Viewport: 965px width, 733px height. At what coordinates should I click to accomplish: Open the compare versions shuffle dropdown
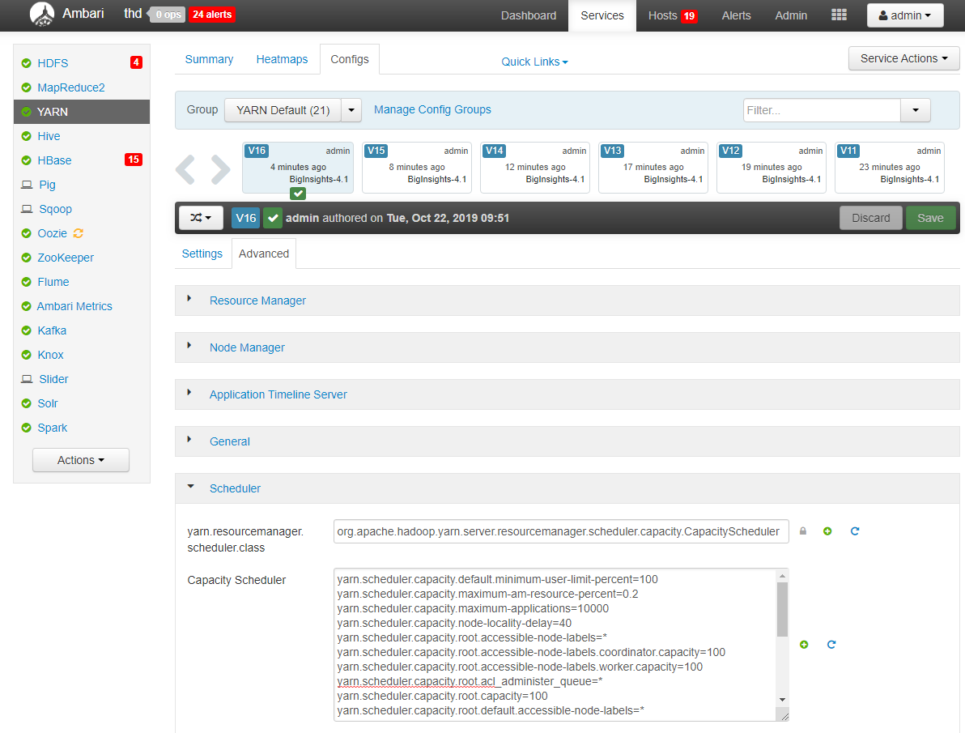tap(201, 218)
